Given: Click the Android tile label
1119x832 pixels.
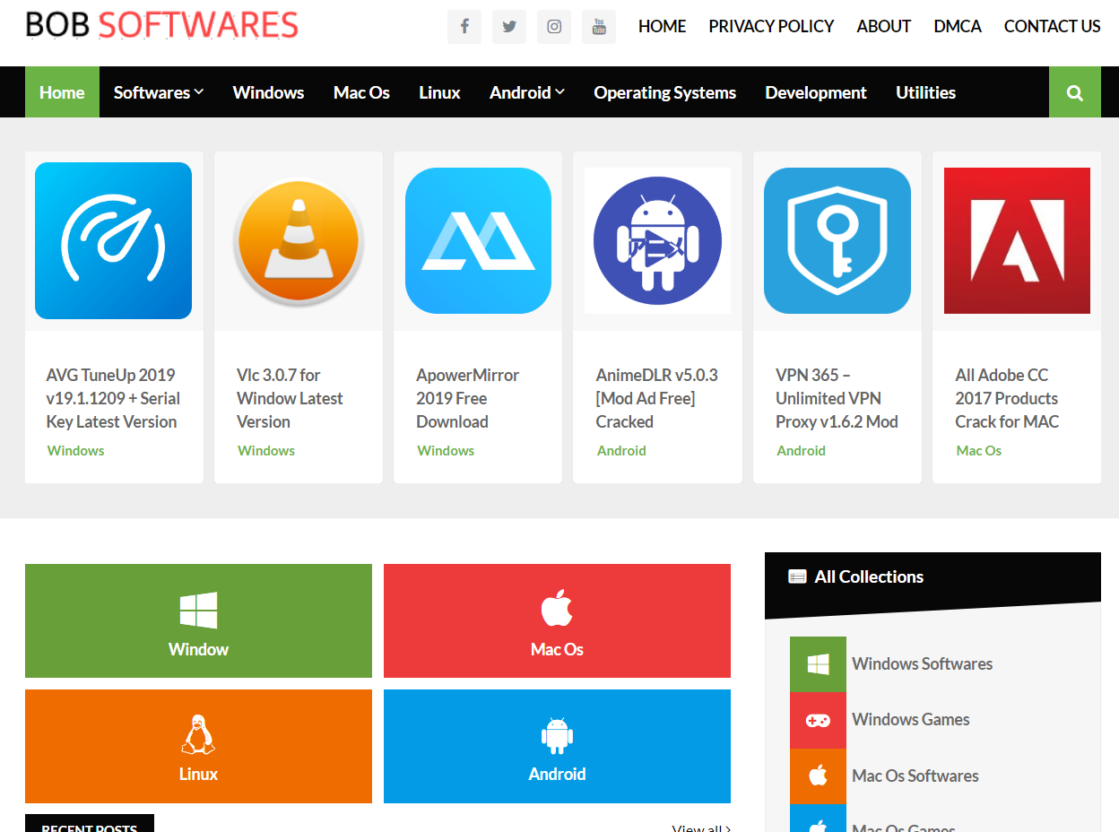Looking at the screenshot, I should [x=557, y=774].
